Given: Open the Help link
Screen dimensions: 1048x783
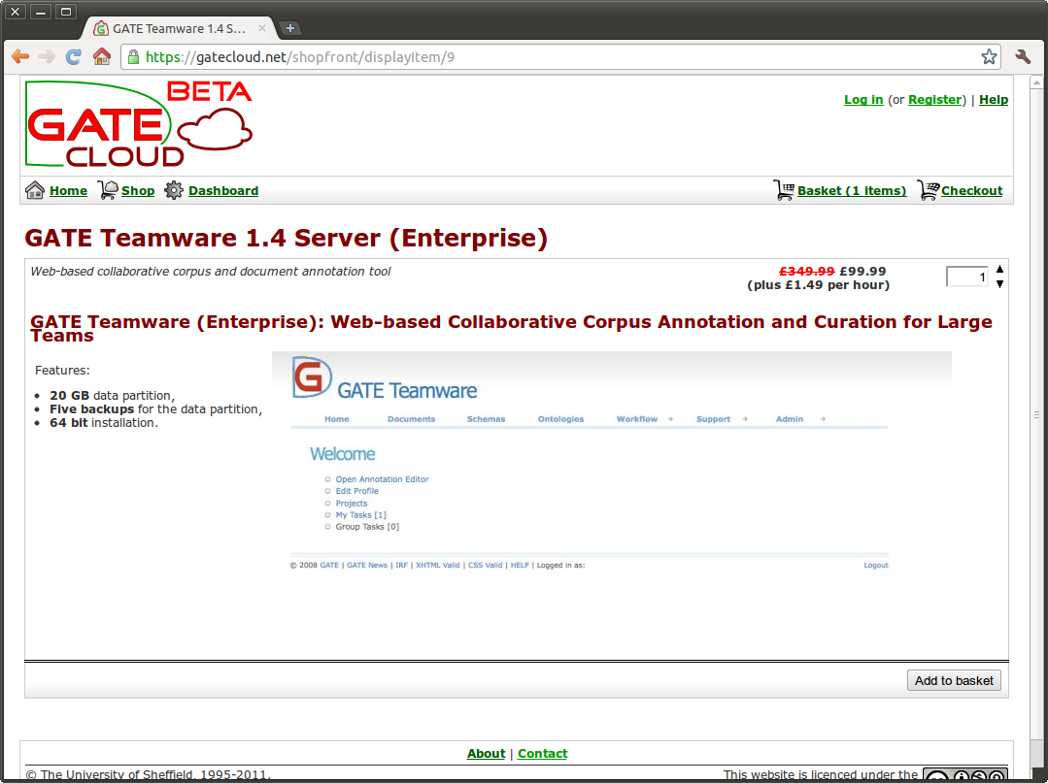Looking at the screenshot, I should (994, 100).
